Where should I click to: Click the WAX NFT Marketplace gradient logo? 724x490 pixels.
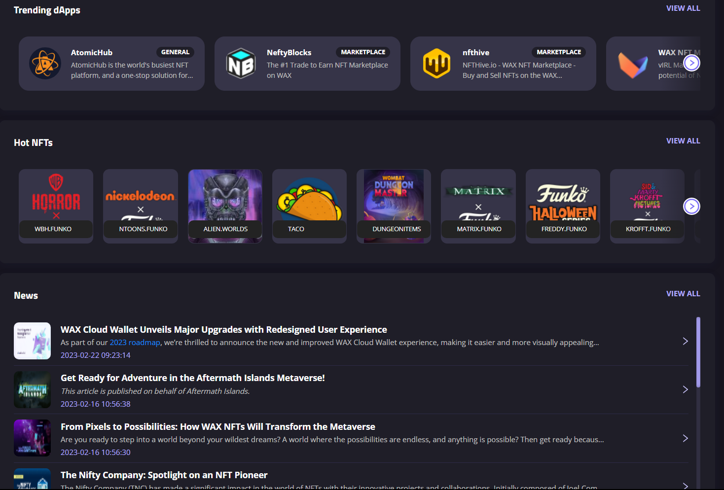click(633, 65)
